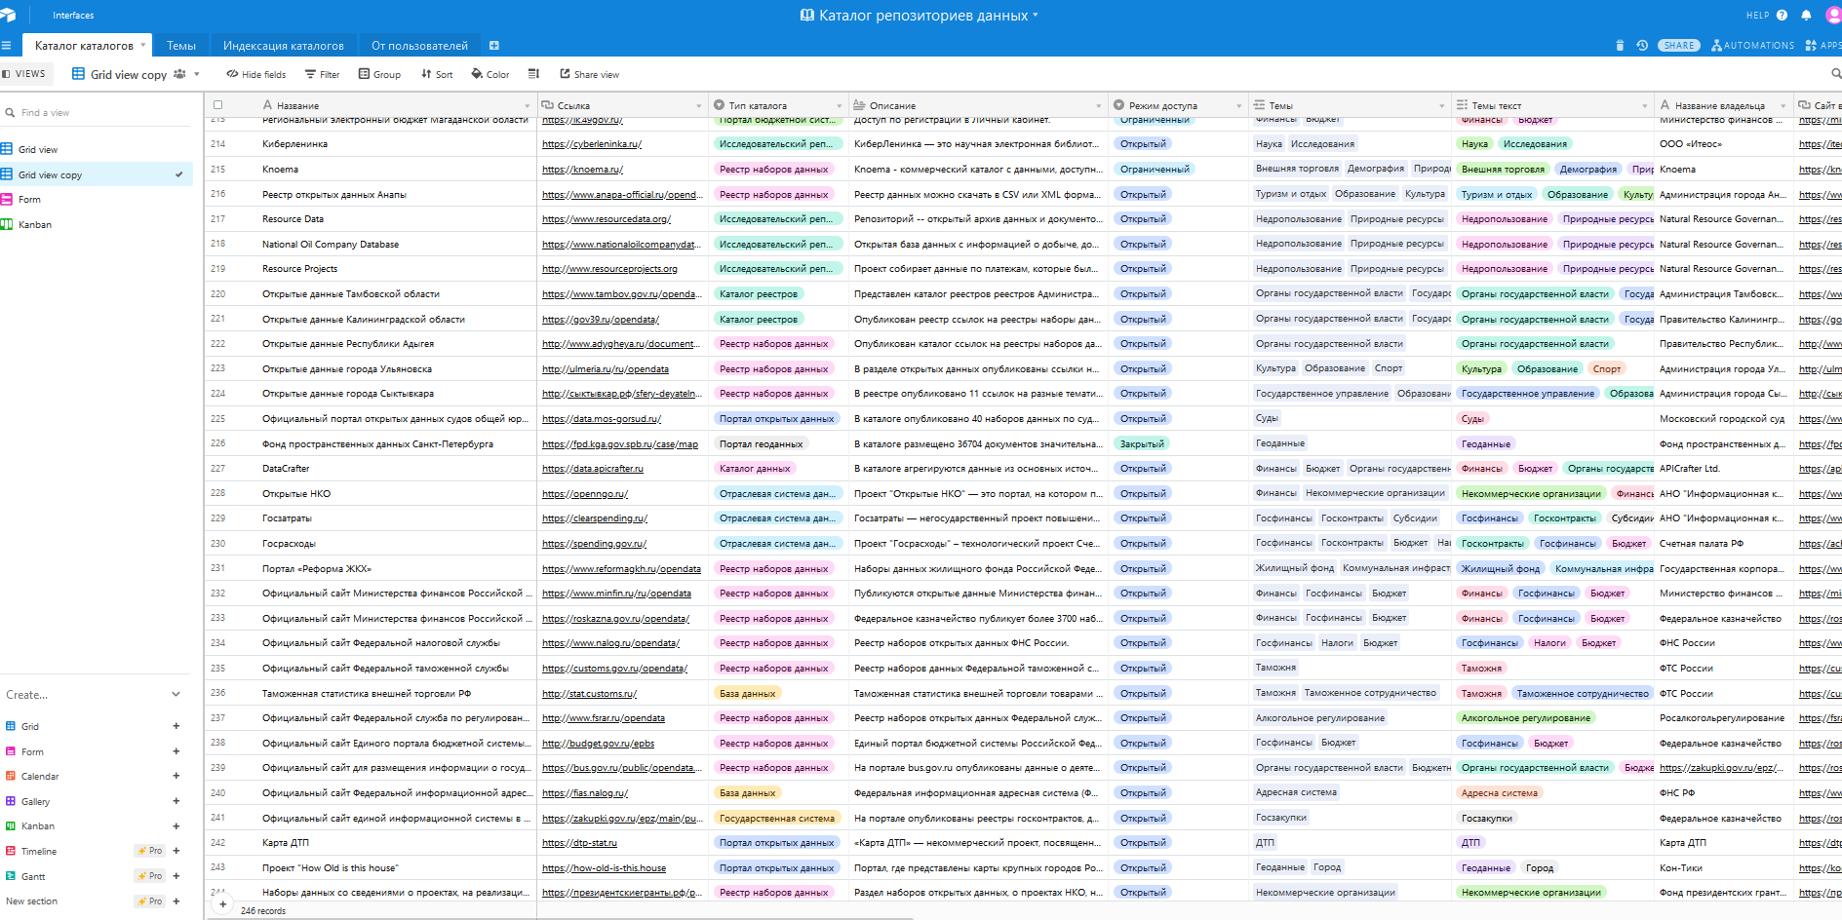Open the cyberleninka.ru link

pos(592,144)
